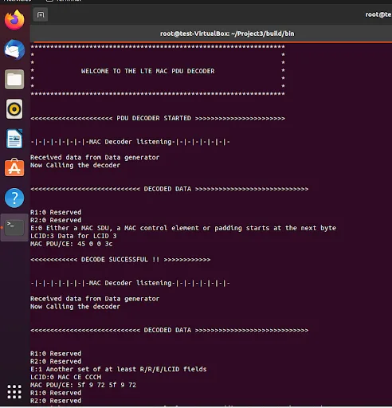Click the 'WELCOME TO THE LTE MAC PDU DECODER' text
Screen dimensions: 392x408
point(147,71)
